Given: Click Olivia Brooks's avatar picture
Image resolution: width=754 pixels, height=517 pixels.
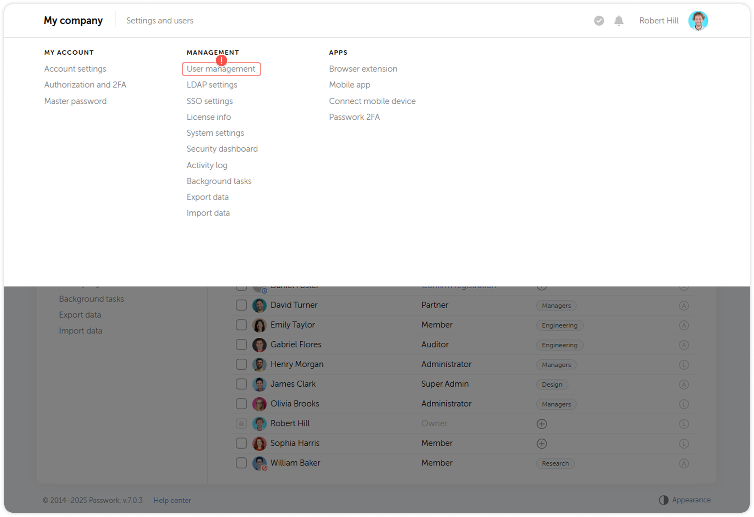Looking at the screenshot, I should (259, 404).
